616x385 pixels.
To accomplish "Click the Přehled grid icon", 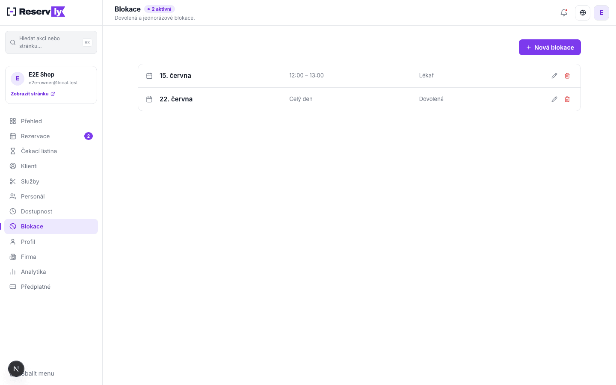I will tap(13, 121).
